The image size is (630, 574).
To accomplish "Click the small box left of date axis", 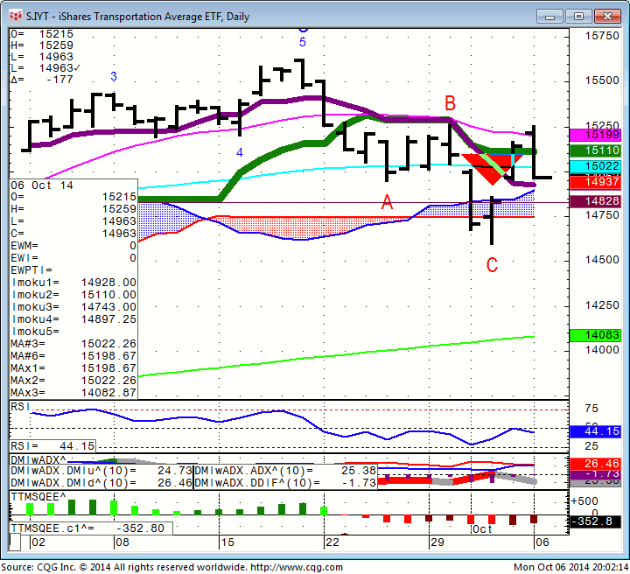I will tap(15, 542).
